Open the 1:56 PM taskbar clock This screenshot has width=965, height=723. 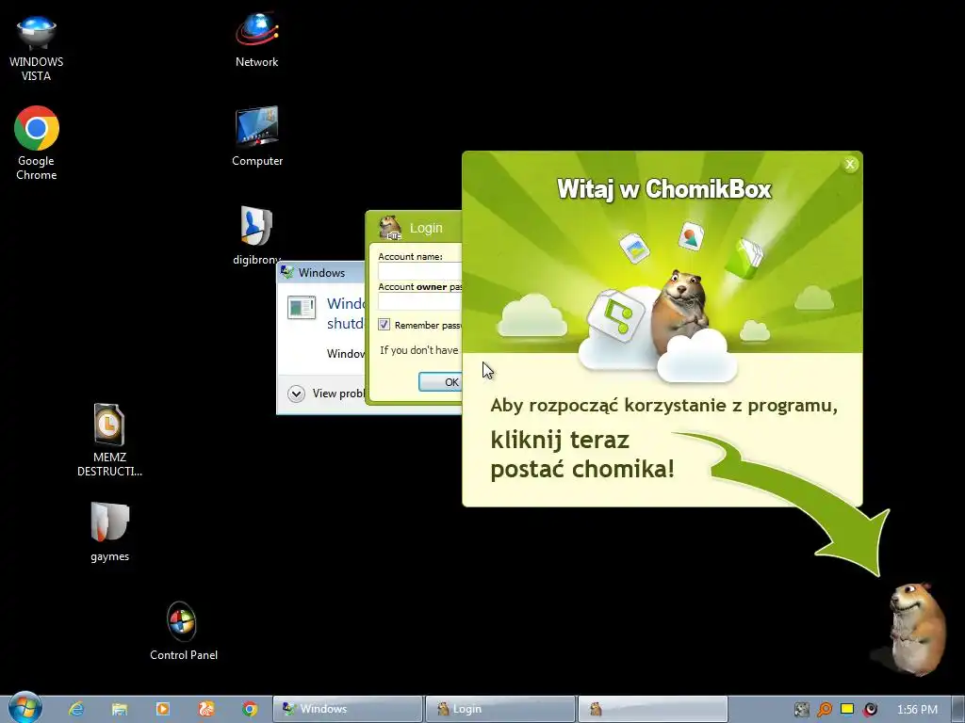917,710
